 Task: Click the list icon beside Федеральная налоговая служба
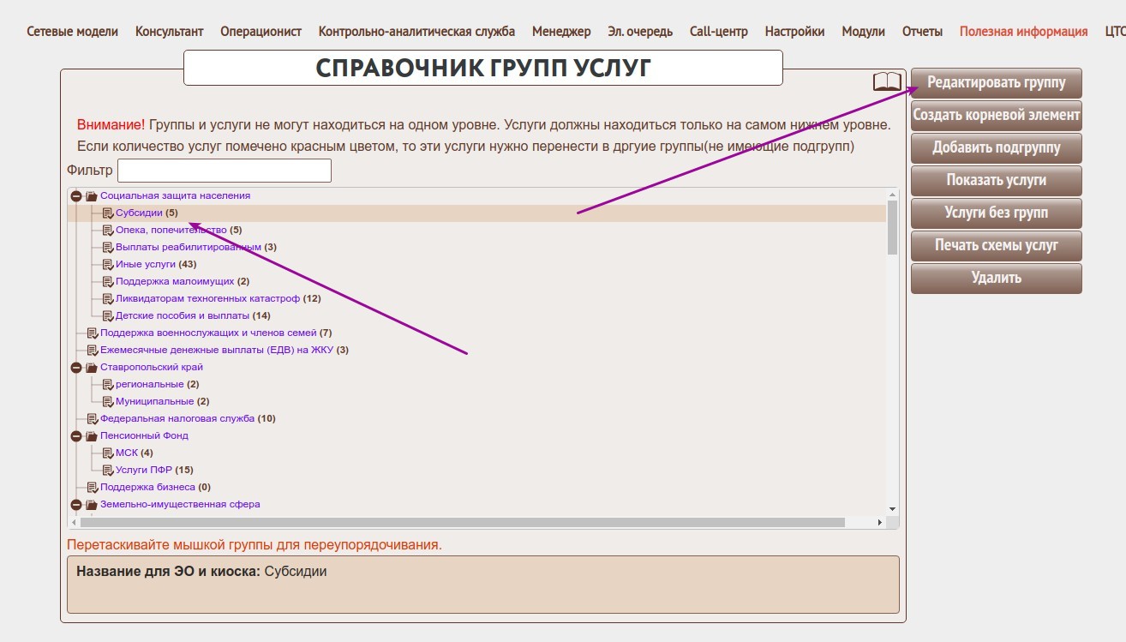(93, 419)
